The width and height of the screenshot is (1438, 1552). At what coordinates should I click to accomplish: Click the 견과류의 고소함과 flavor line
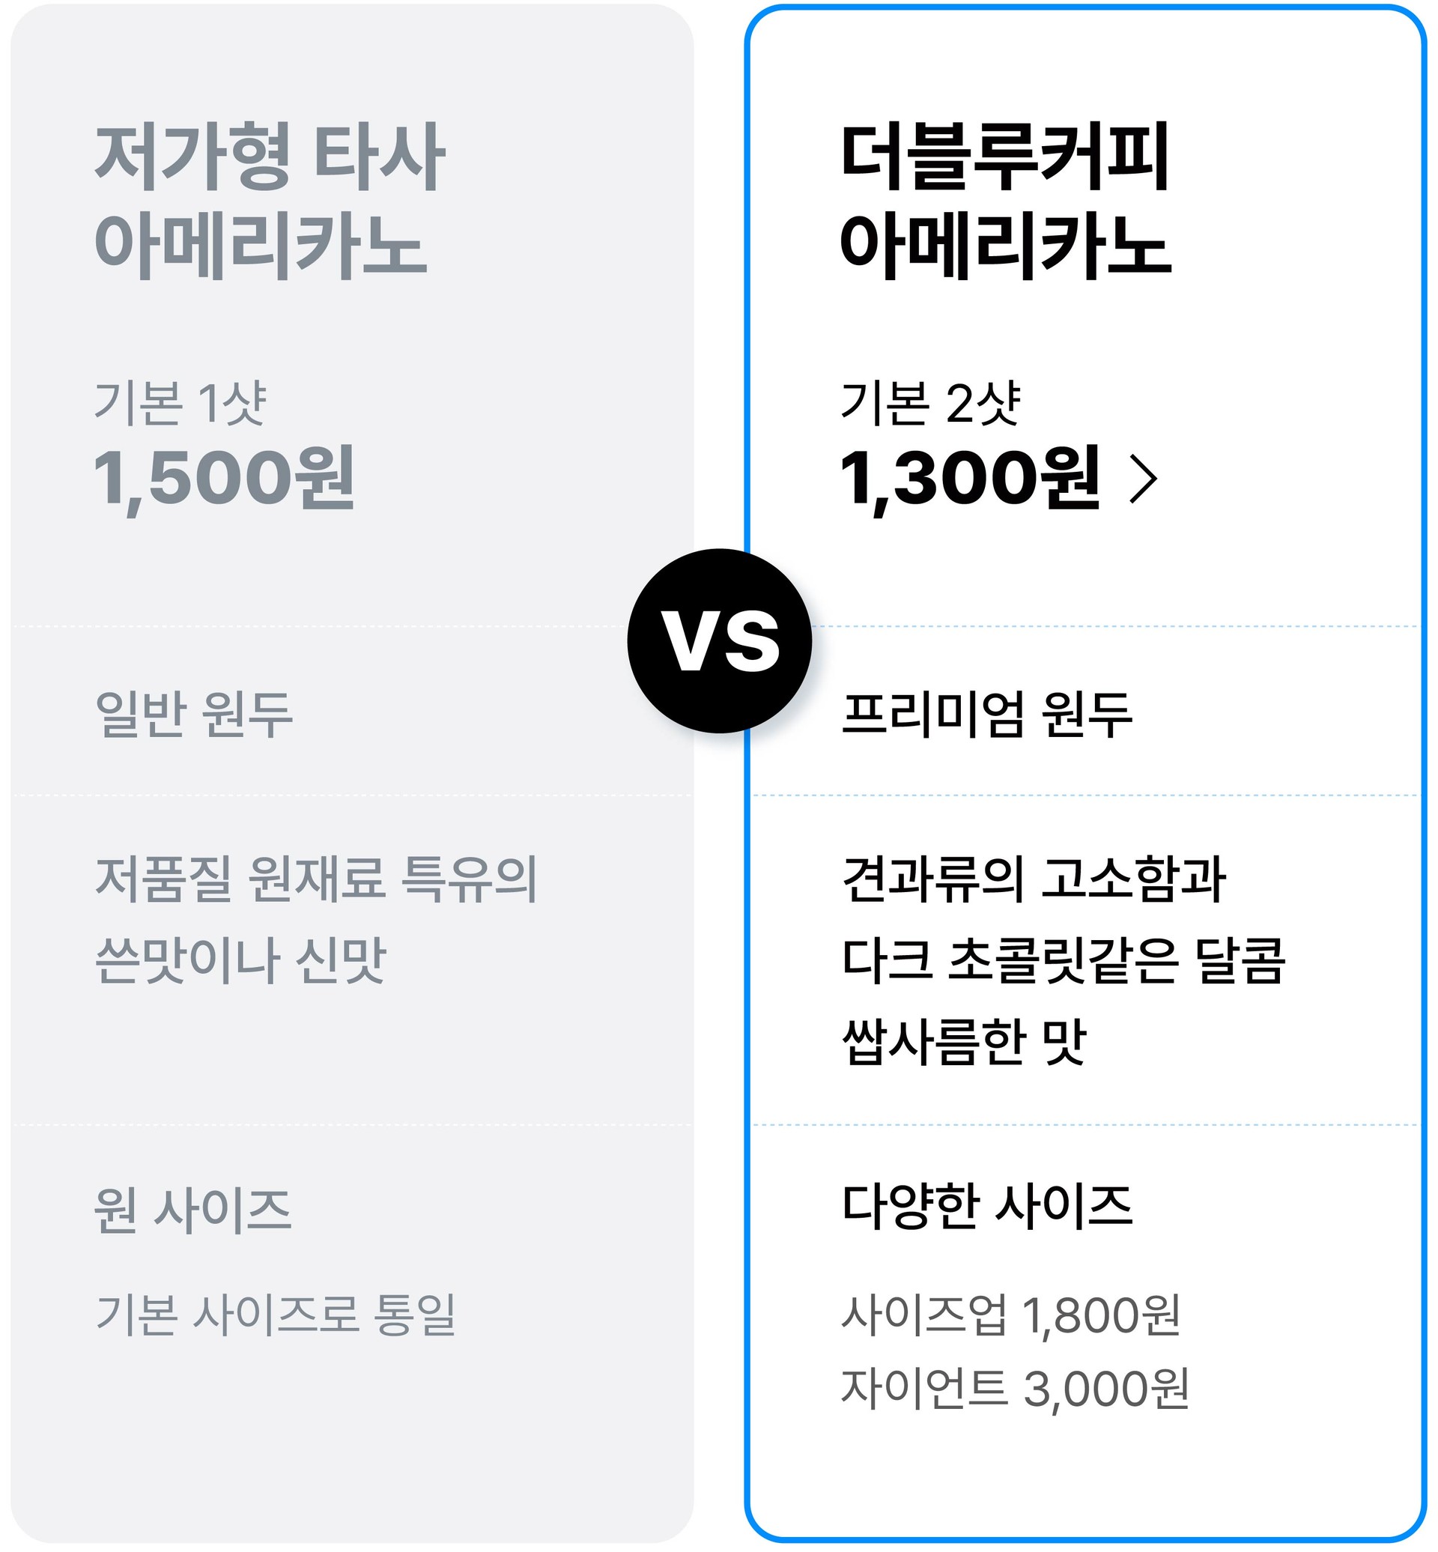[x=1034, y=879]
